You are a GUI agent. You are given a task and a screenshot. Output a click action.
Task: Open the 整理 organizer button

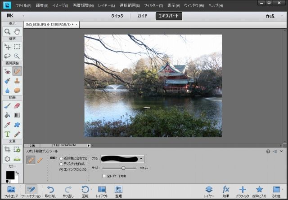(119, 191)
